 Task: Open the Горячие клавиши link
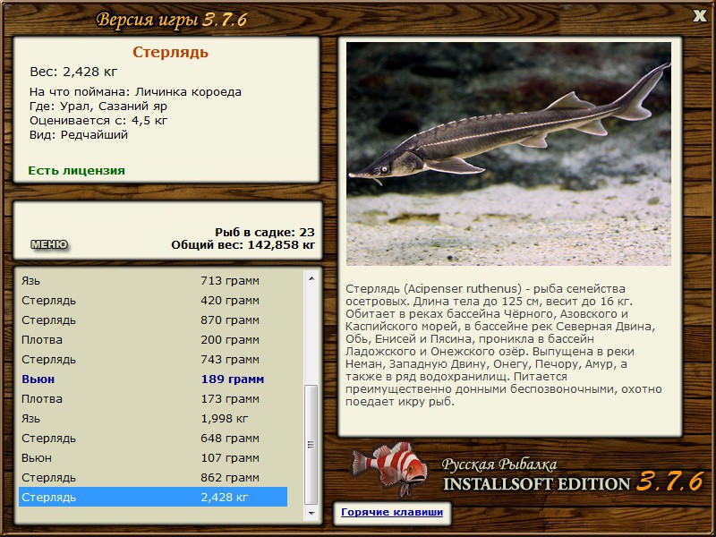click(392, 512)
